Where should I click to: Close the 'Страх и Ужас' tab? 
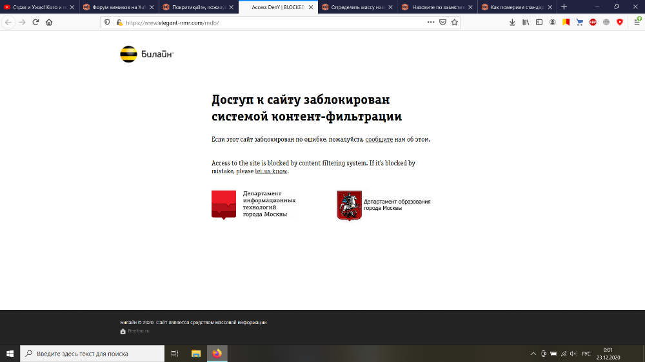[72, 7]
